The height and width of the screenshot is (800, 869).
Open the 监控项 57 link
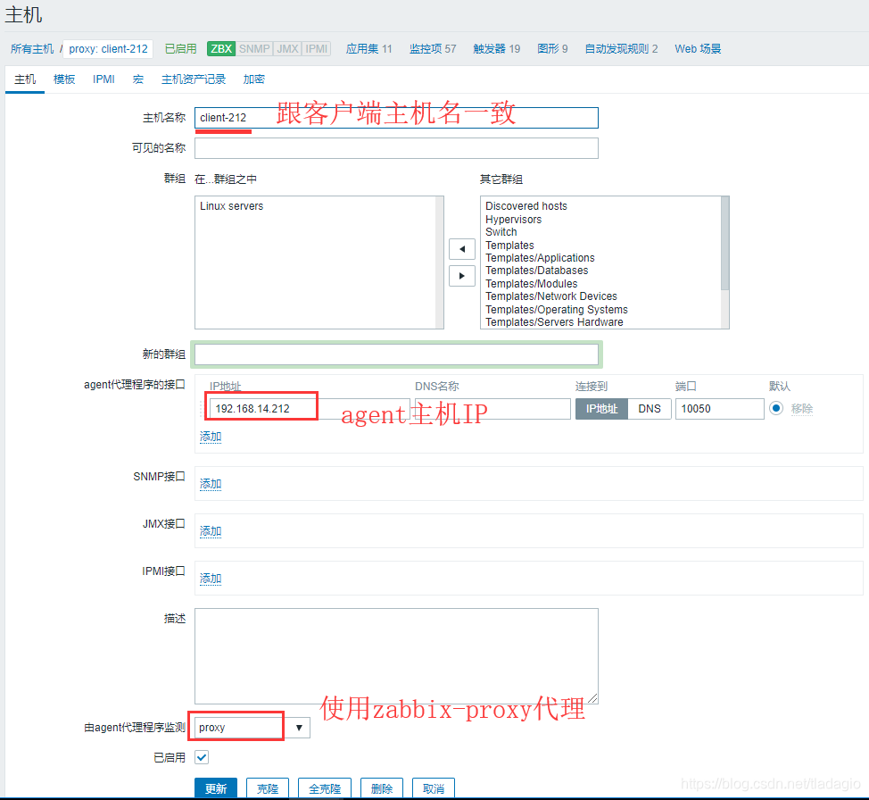[x=433, y=49]
